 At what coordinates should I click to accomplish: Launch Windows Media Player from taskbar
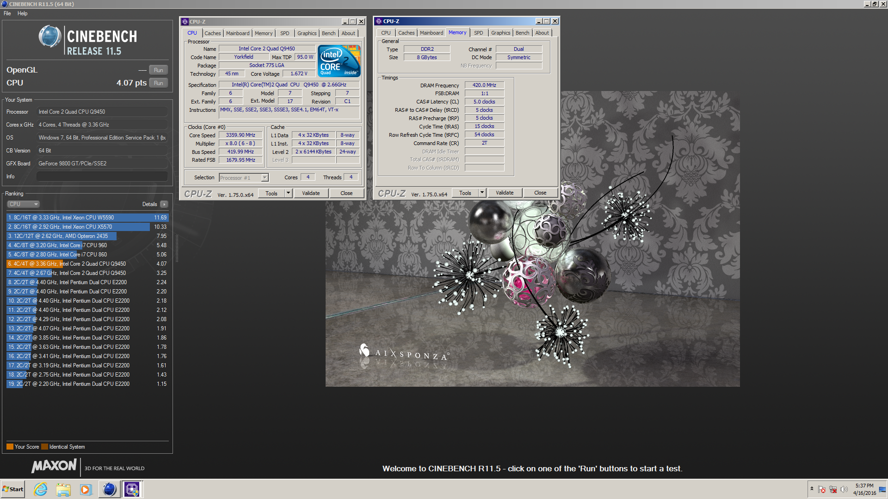[x=86, y=489]
